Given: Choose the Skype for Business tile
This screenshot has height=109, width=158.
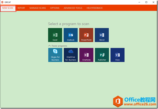Looking at the screenshot, I should tap(55, 55).
